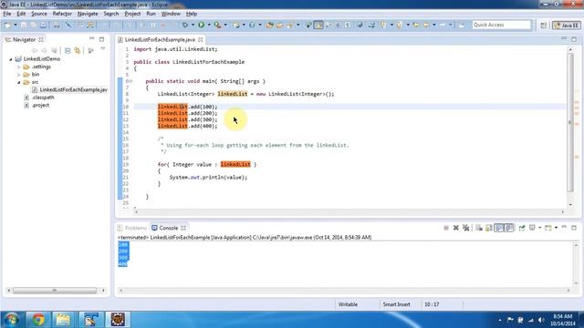Open dropdown arrow next to Open Console
The height and width of the screenshot is (328, 584).
click(556, 228)
